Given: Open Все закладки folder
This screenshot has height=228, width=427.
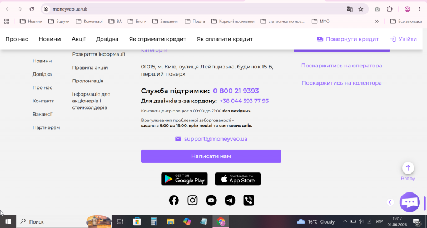Looking at the screenshot, I should click(406, 21).
